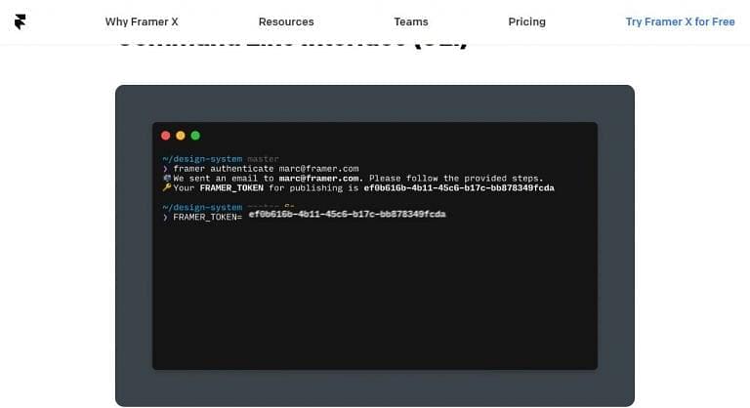
Task: Open the Pricing page
Action: [x=526, y=22]
